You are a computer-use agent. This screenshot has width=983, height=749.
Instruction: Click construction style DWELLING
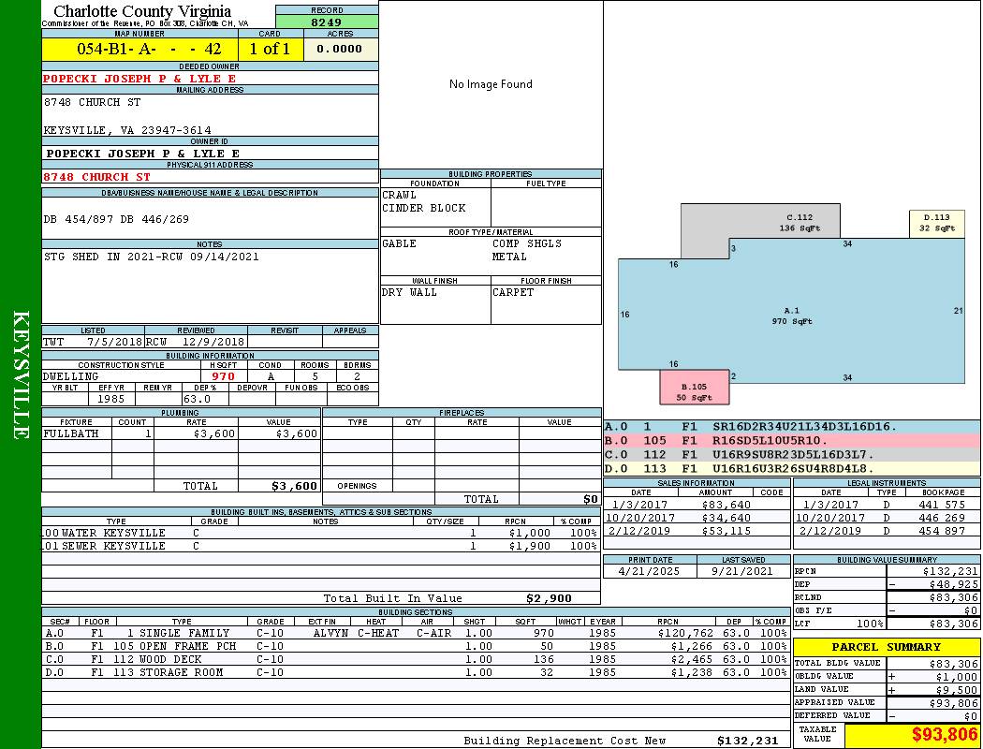[71, 376]
